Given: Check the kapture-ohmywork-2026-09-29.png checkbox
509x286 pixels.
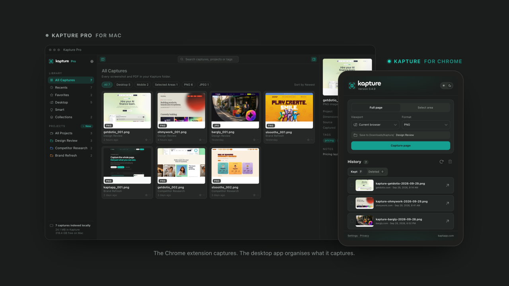Looking at the screenshot, I should (352, 203).
